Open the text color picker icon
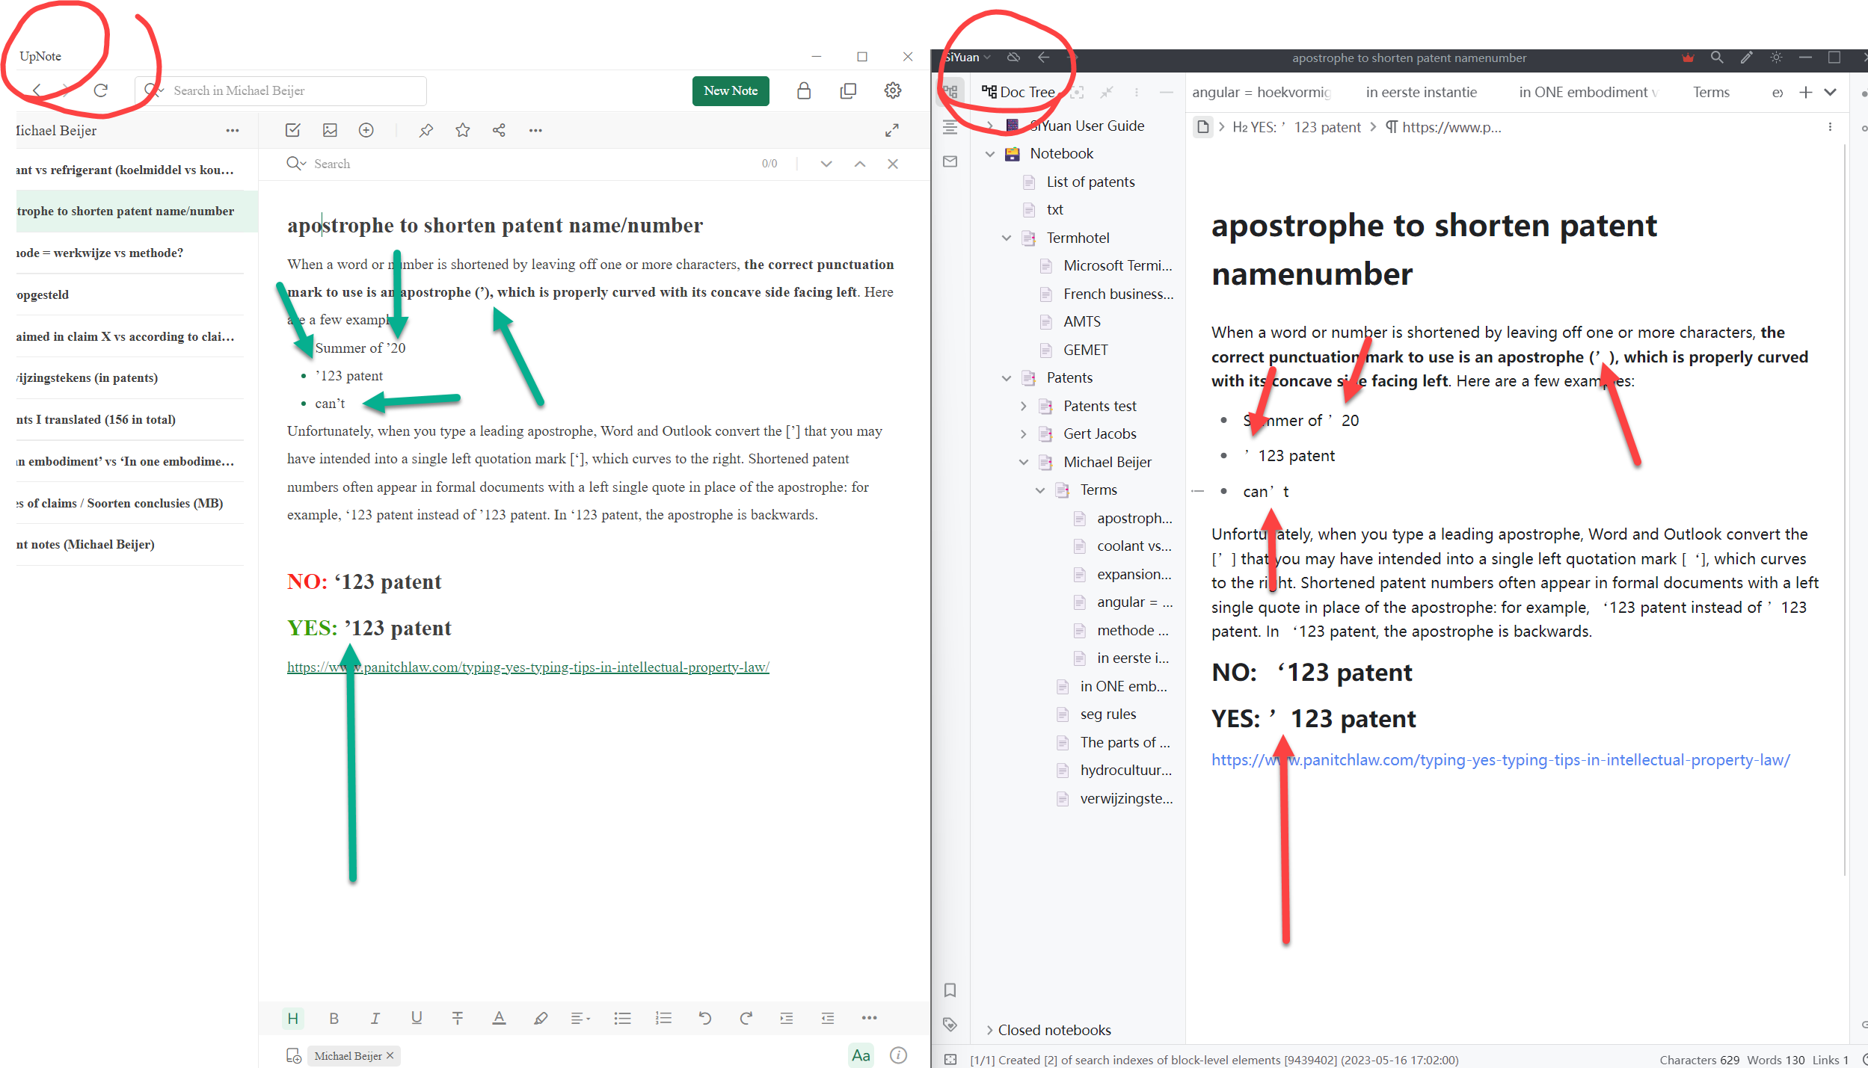The width and height of the screenshot is (1868, 1068). (499, 1018)
